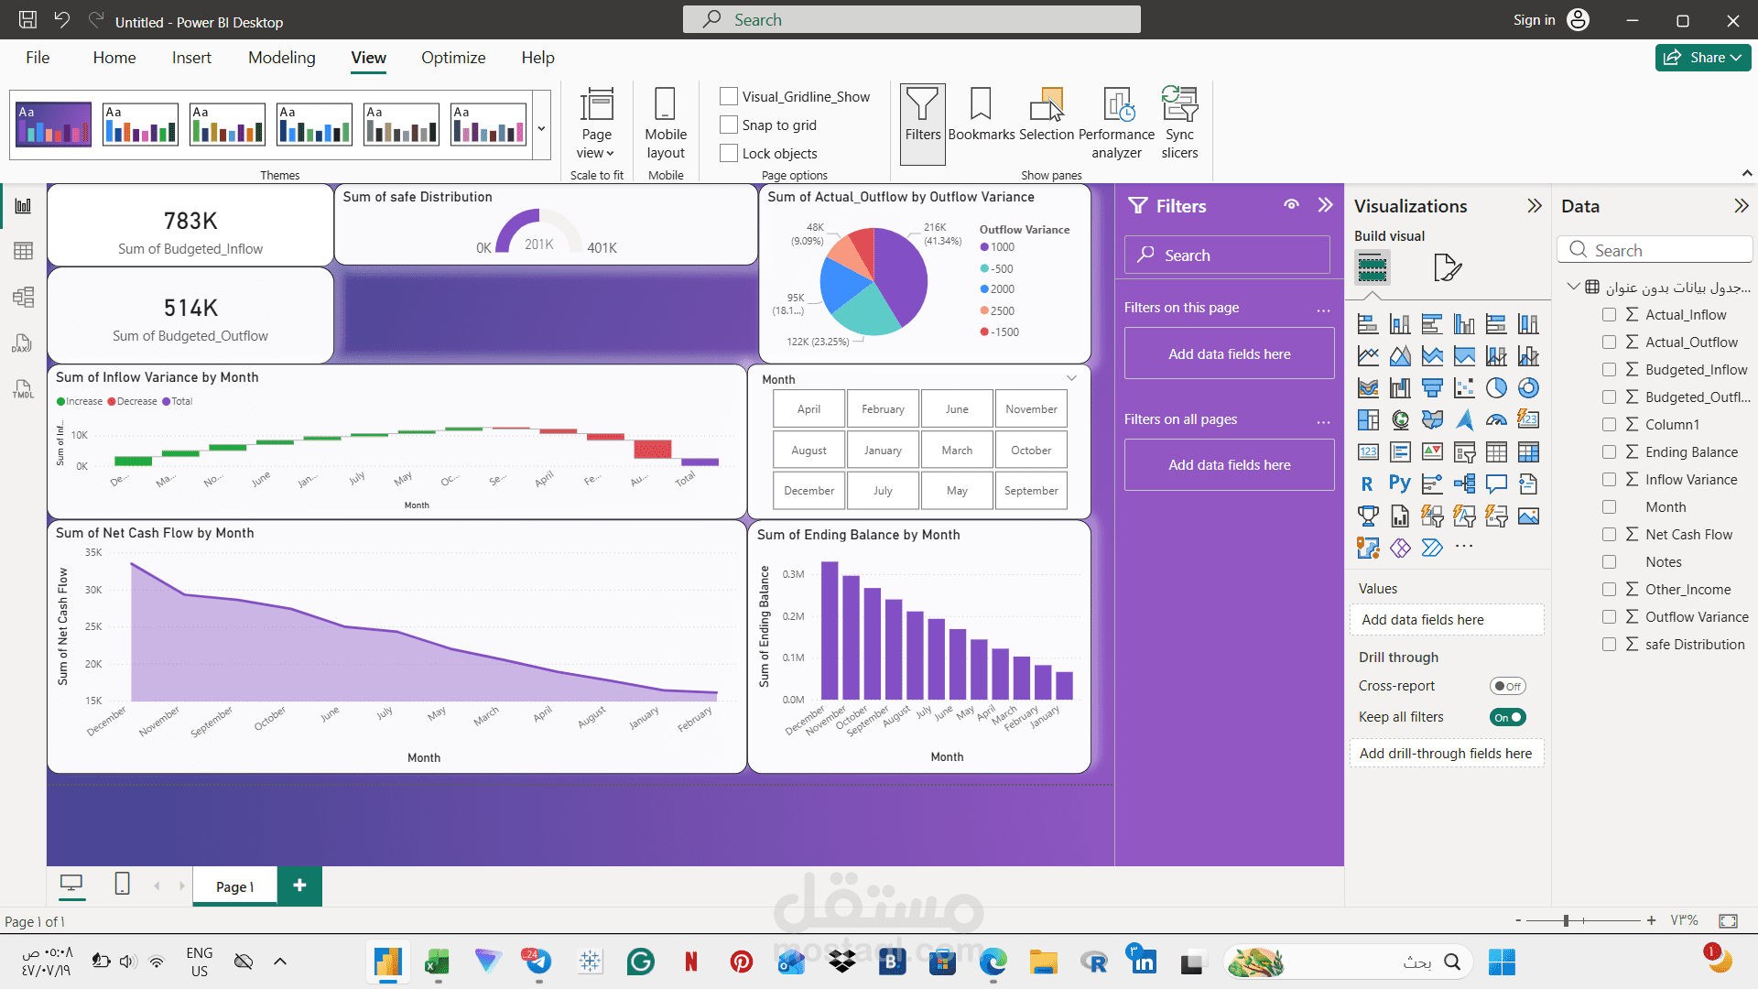Collapse the Visualizations pane chevrons
The image size is (1758, 989).
[1535, 206]
